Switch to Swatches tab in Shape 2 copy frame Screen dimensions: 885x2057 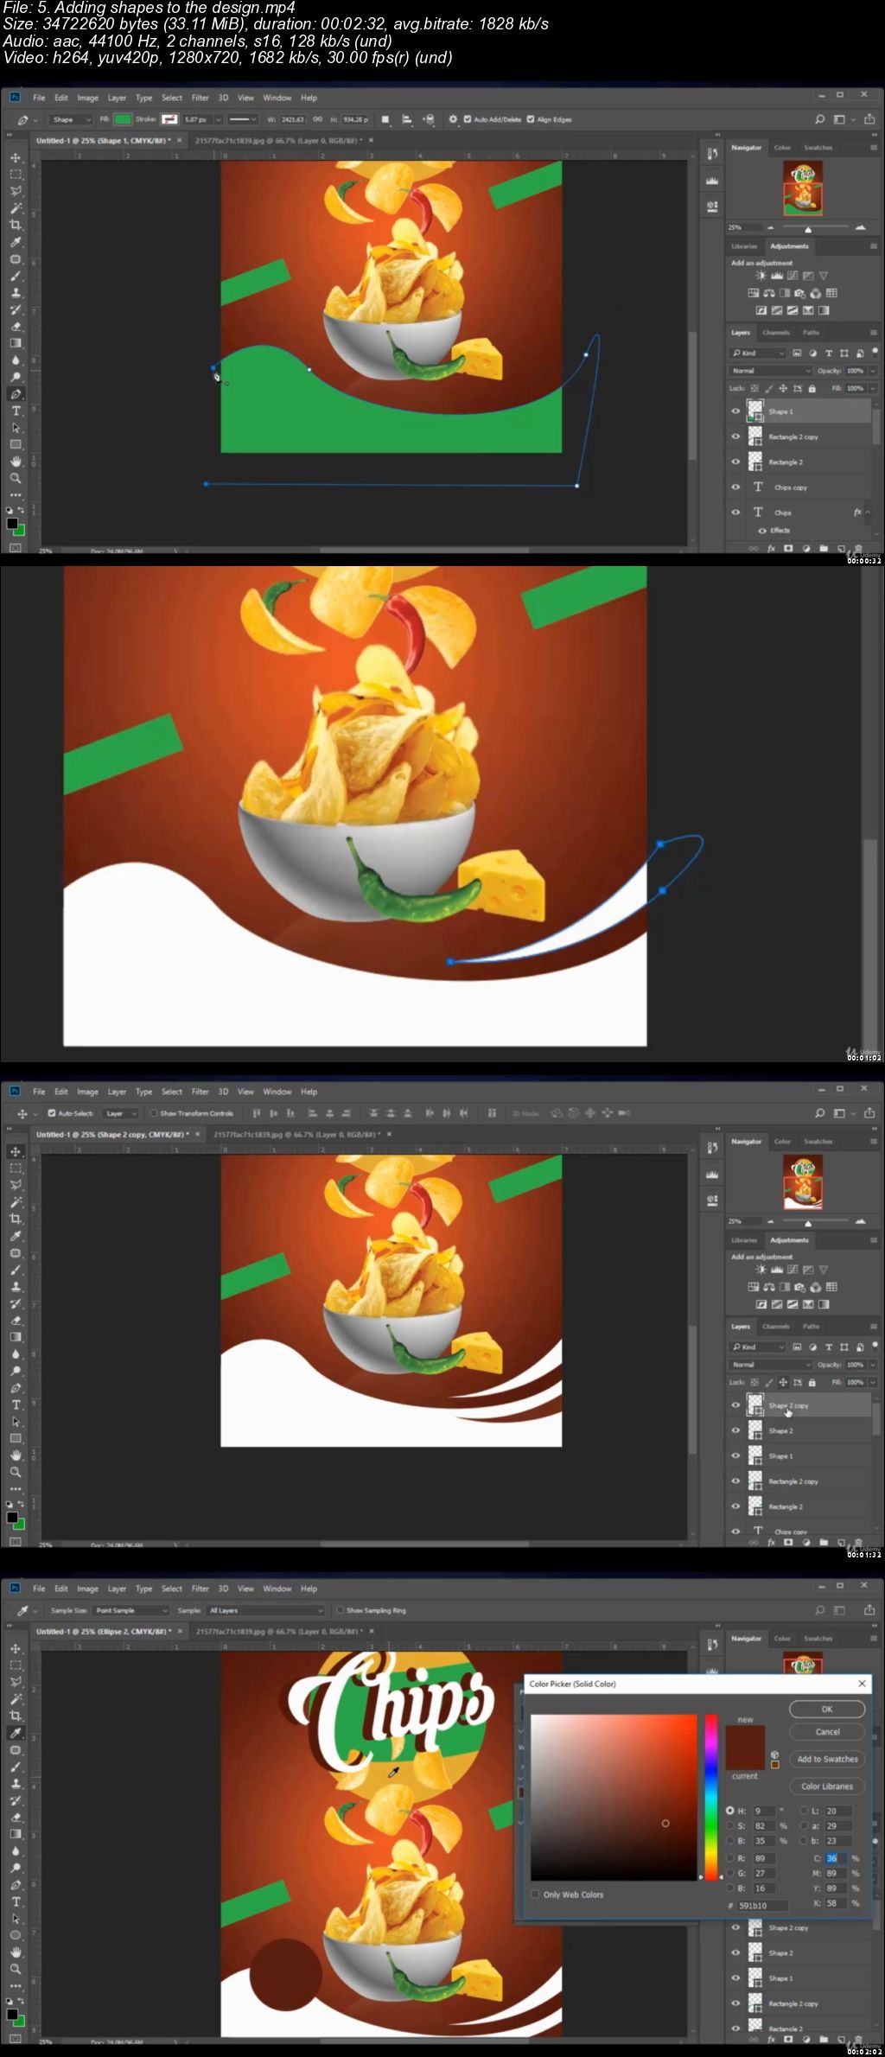coord(818,1142)
